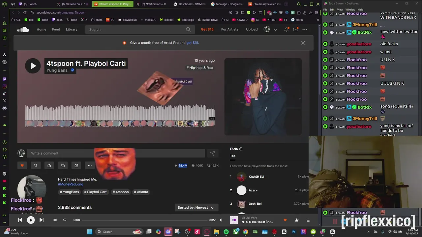Open track More three-dot menu
Image resolution: width=422 pixels, height=237 pixels.
tap(90, 165)
